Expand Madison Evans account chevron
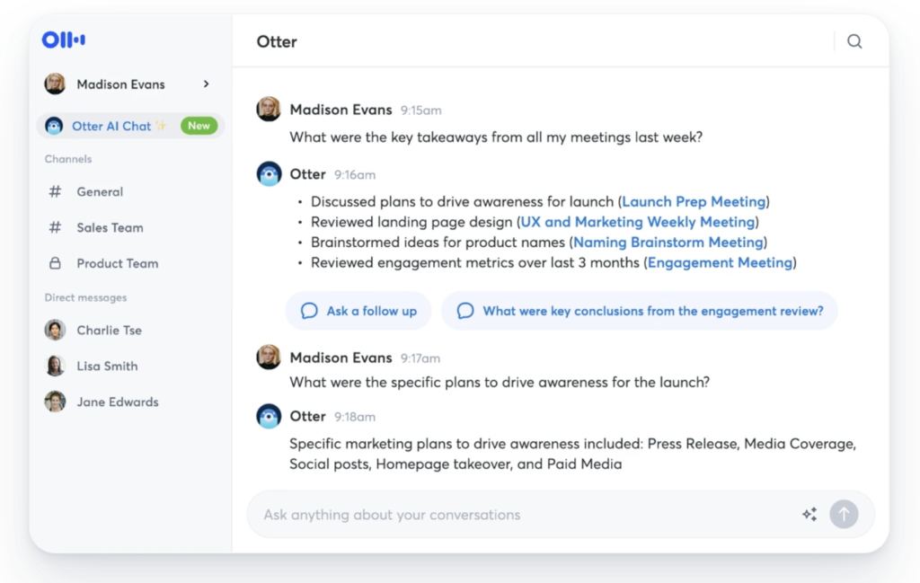The width and height of the screenshot is (920, 583). pos(206,84)
